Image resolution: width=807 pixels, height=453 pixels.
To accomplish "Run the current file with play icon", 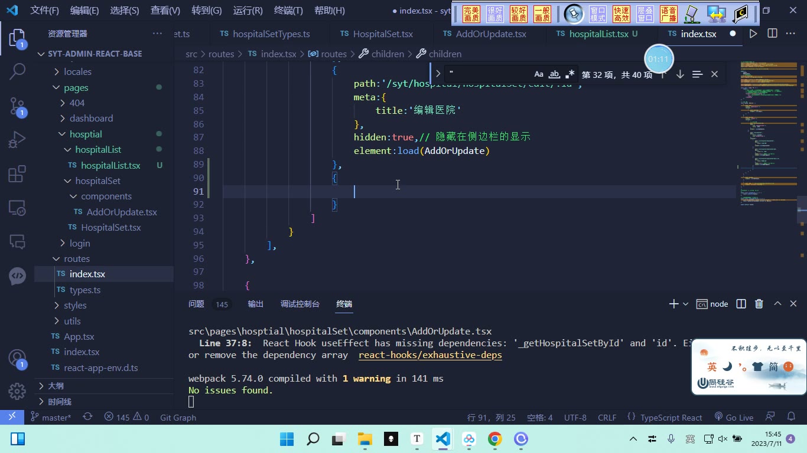I will tap(753, 34).
